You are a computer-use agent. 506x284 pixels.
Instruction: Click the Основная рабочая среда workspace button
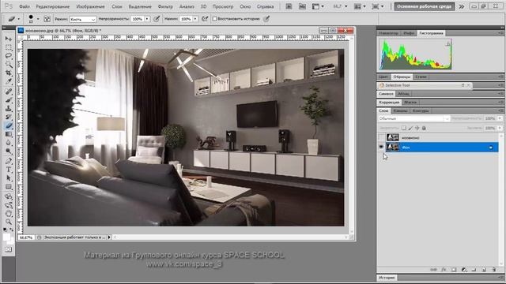pos(425,6)
